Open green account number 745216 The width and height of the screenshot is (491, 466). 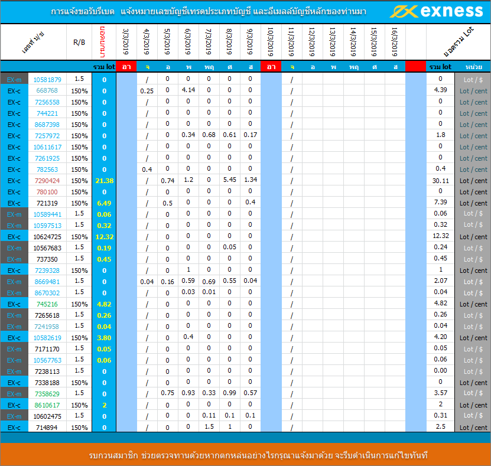(47, 304)
